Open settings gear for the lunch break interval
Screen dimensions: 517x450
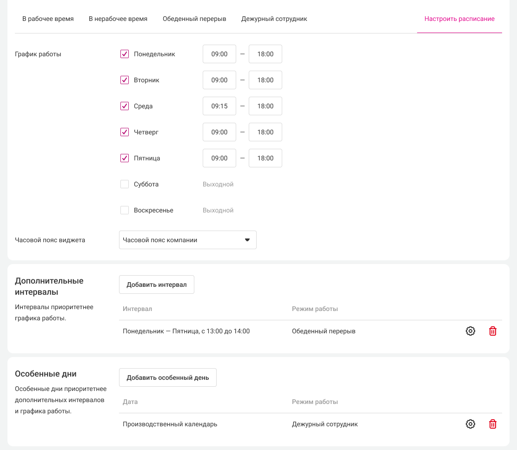(x=471, y=331)
